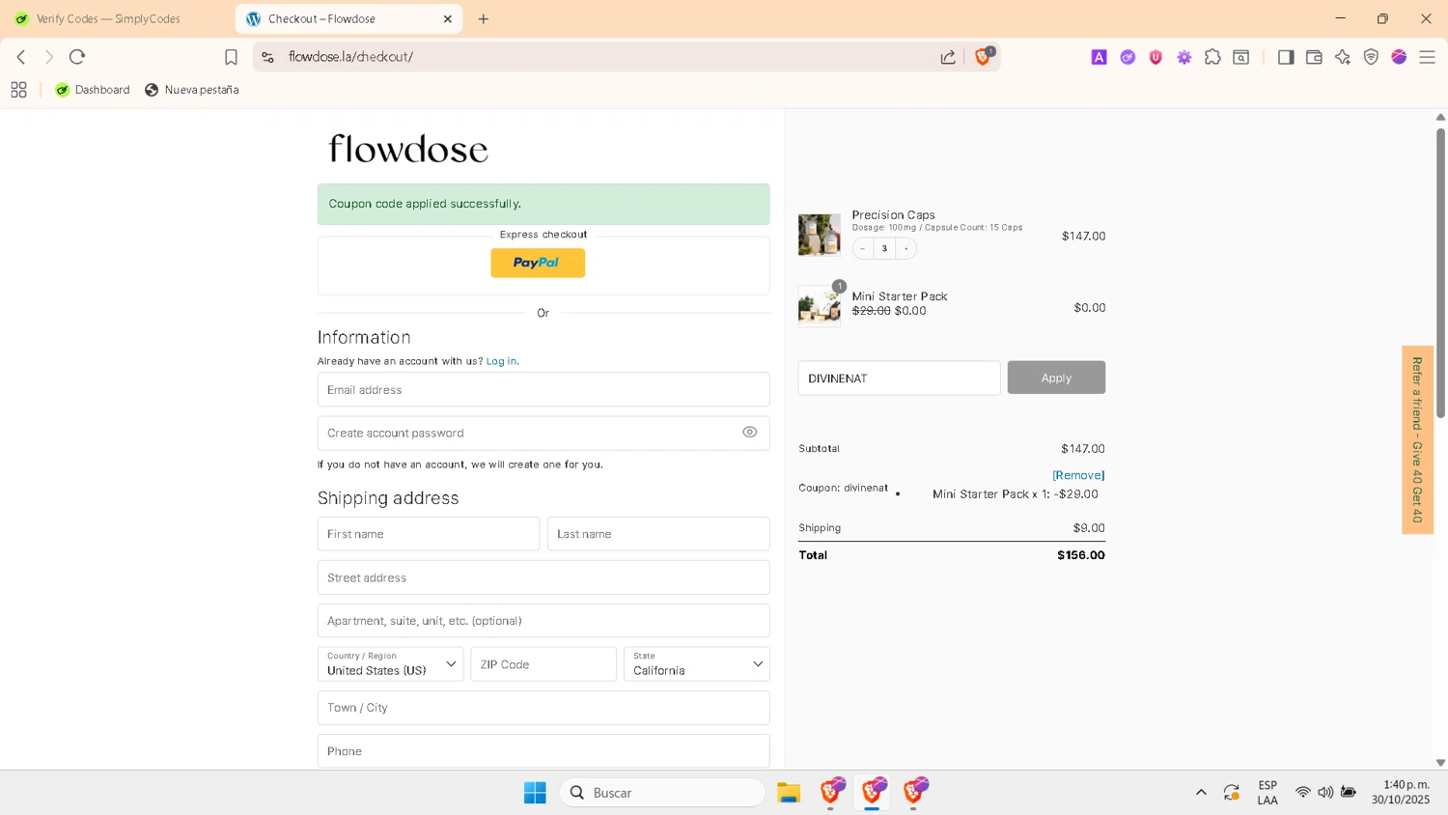The height and width of the screenshot is (815, 1448).
Task: Open the Brave Wallet icon
Action: [x=1314, y=57]
